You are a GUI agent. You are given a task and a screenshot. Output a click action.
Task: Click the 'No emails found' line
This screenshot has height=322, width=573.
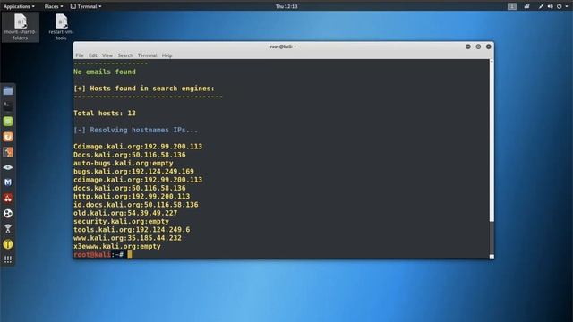click(105, 72)
